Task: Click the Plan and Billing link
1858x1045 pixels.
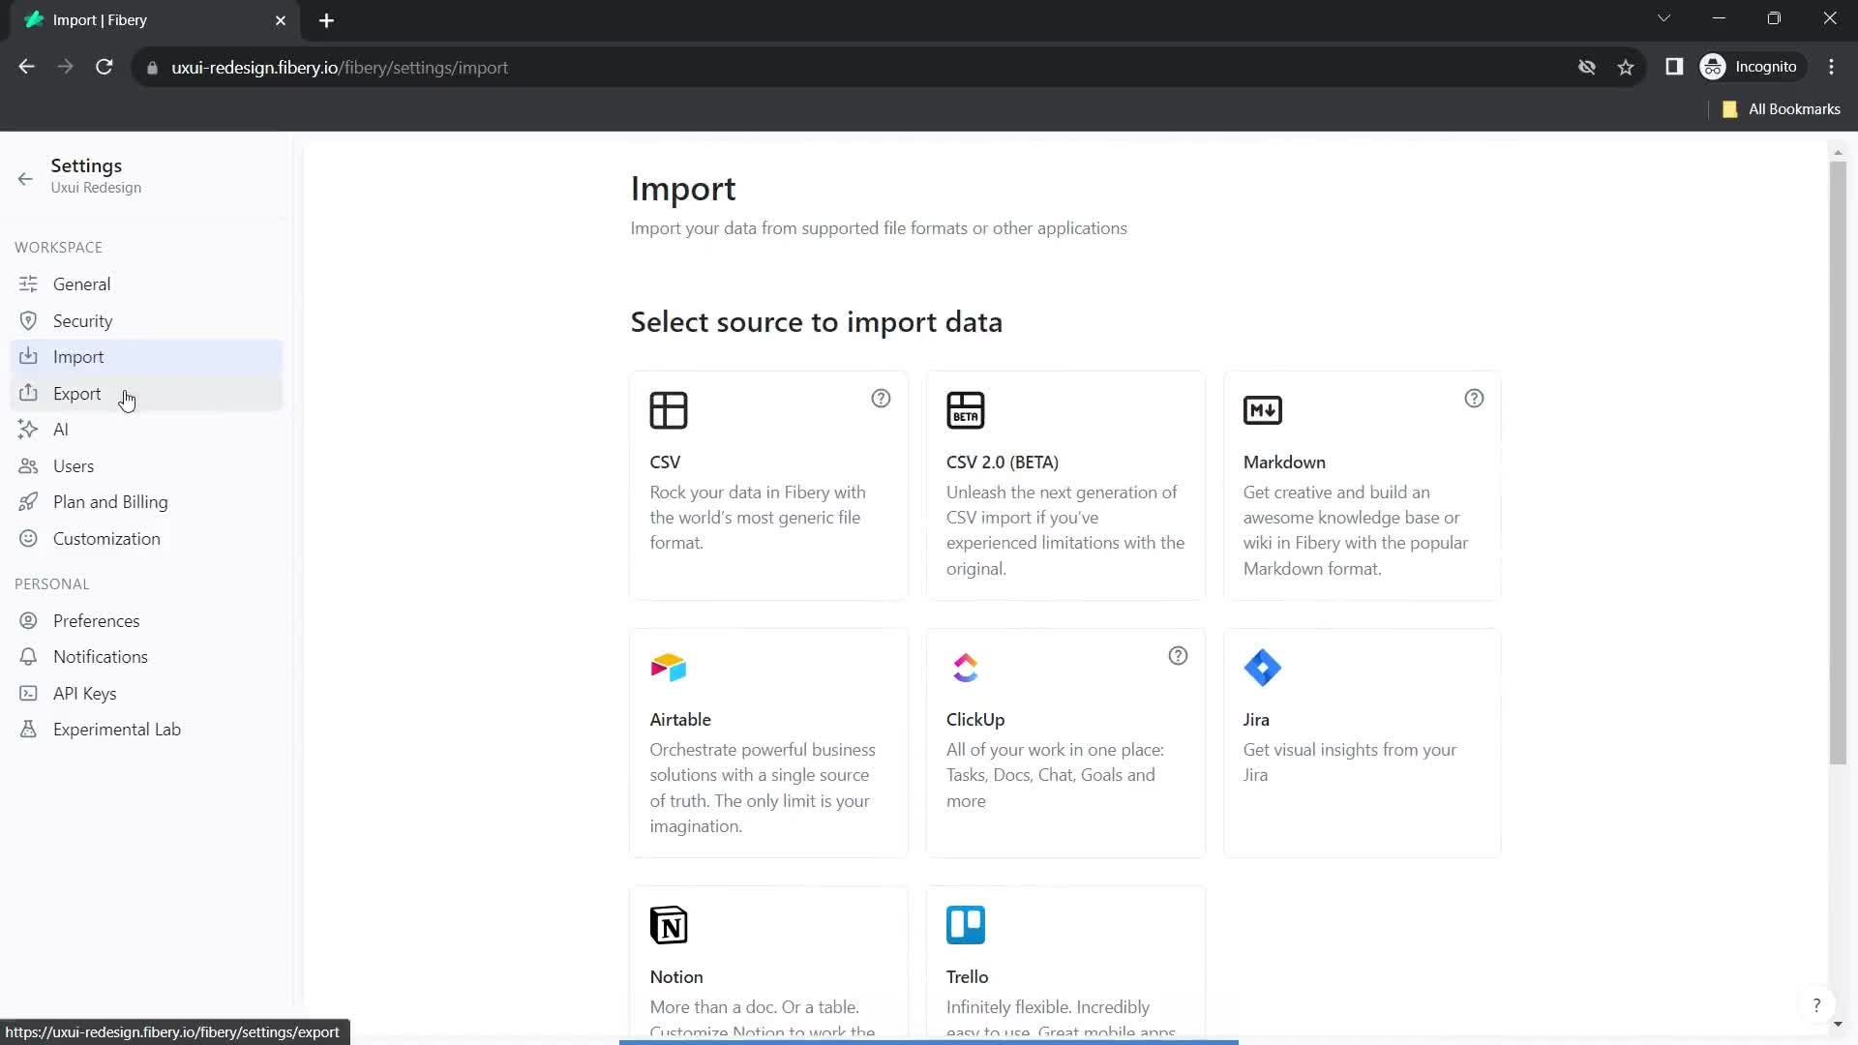Action: (109, 501)
